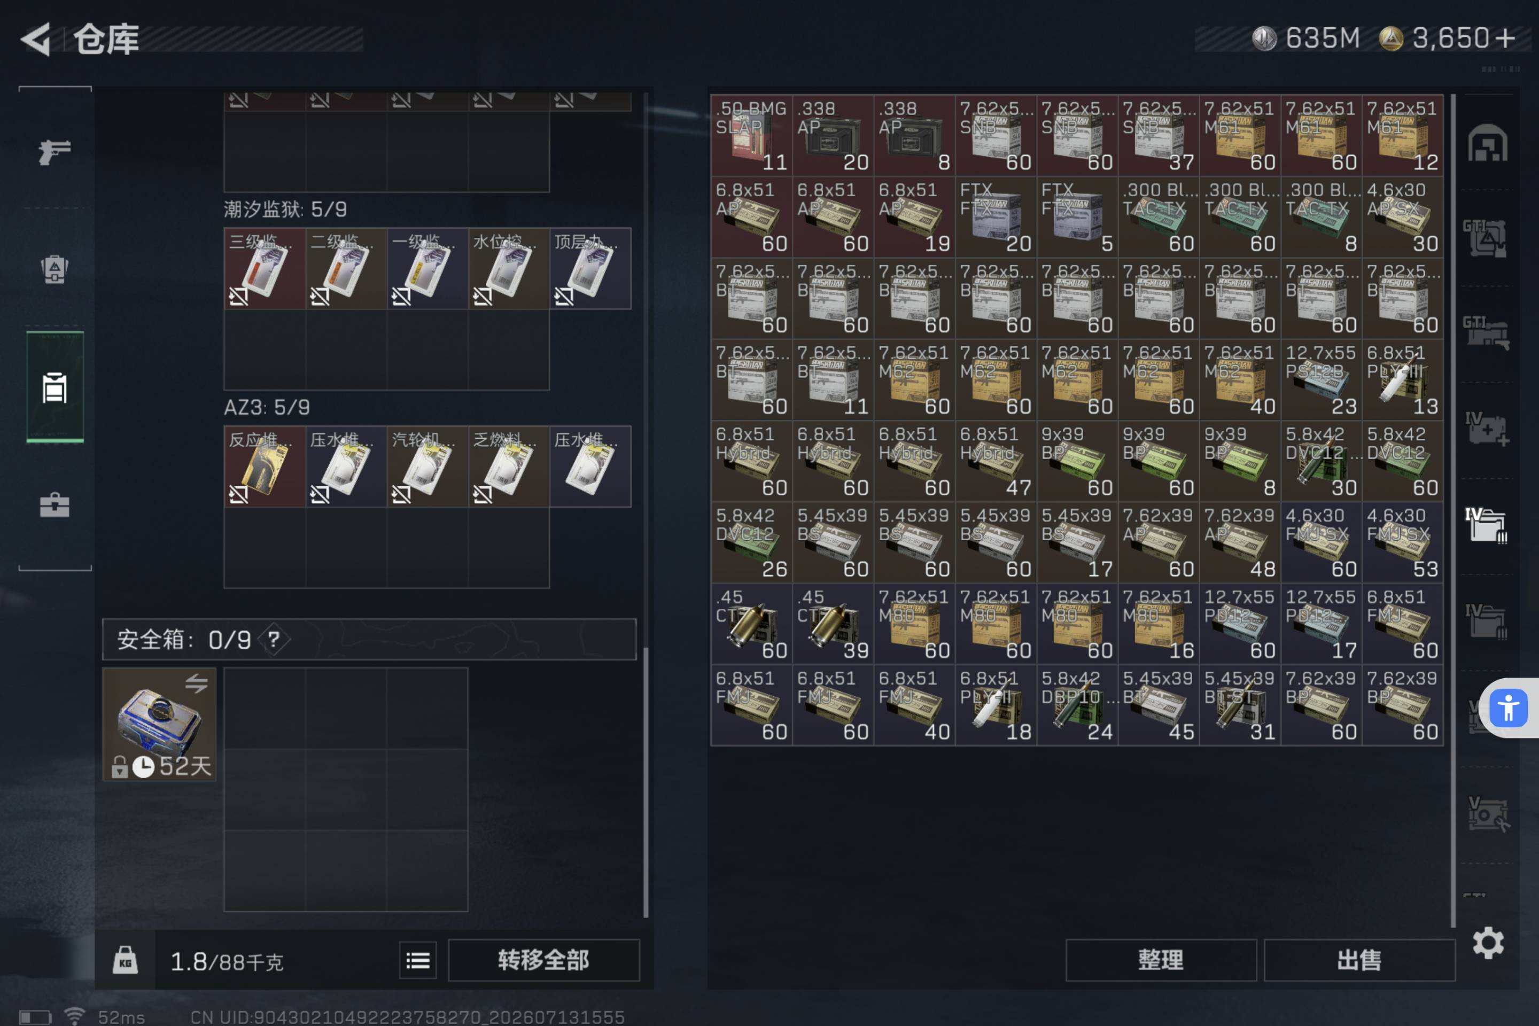Toggle the list view icon beside 转移全部
This screenshot has height=1026, width=1539.
pos(418,960)
